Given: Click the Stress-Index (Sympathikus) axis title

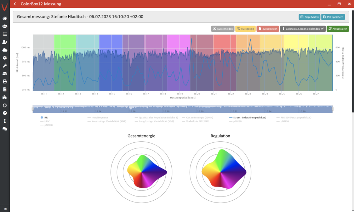Looking at the screenshot, I should tap(343, 63).
